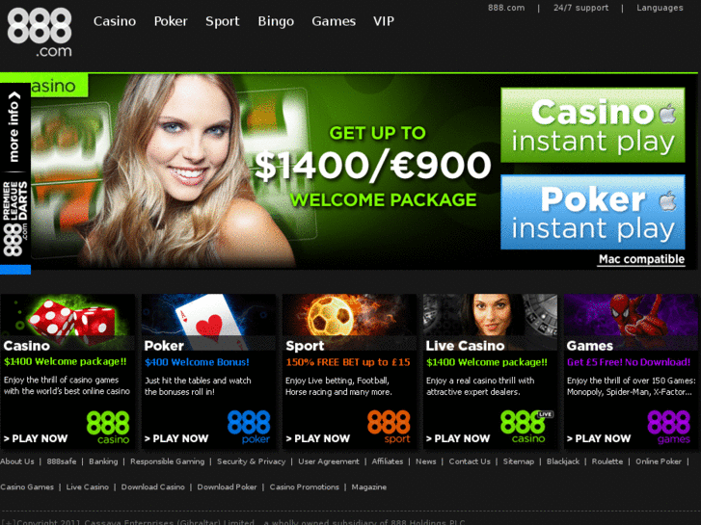
Task: Open the Responsible Gaming footer link
Action: coord(167,461)
